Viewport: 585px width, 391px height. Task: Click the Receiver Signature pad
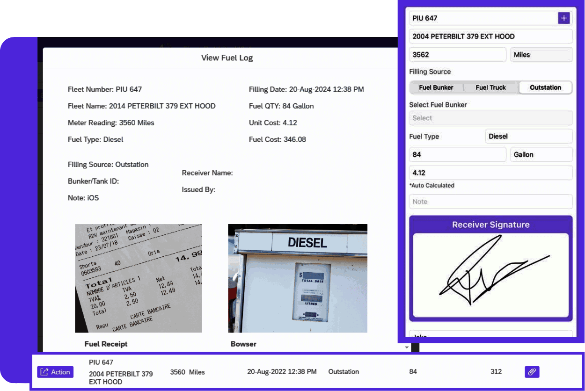490,274
